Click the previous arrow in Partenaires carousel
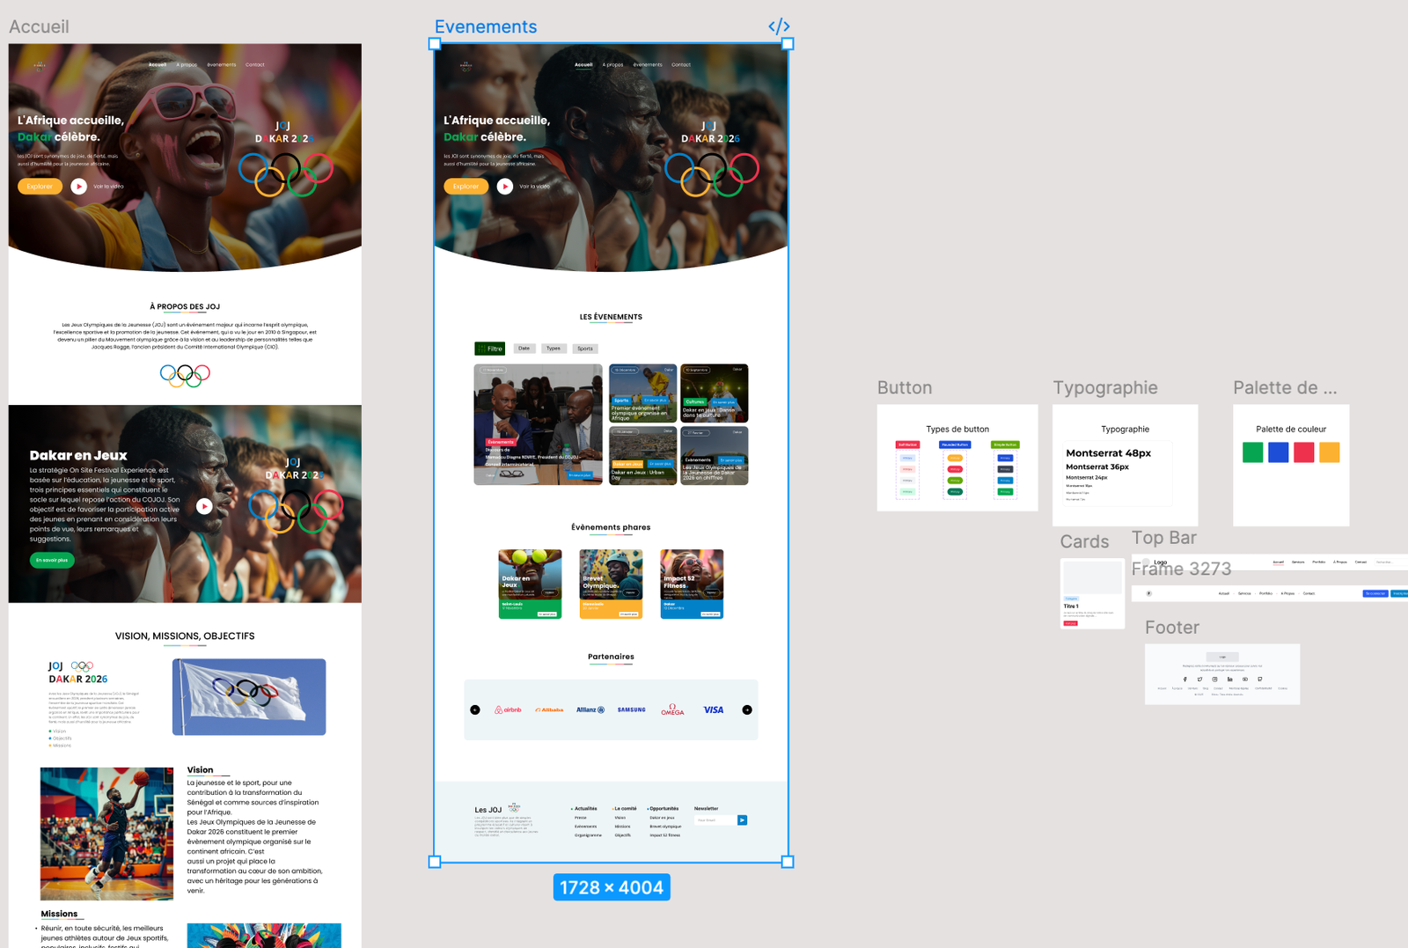The height and width of the screenshot is (948, 1408). click(x=475, y=709)
